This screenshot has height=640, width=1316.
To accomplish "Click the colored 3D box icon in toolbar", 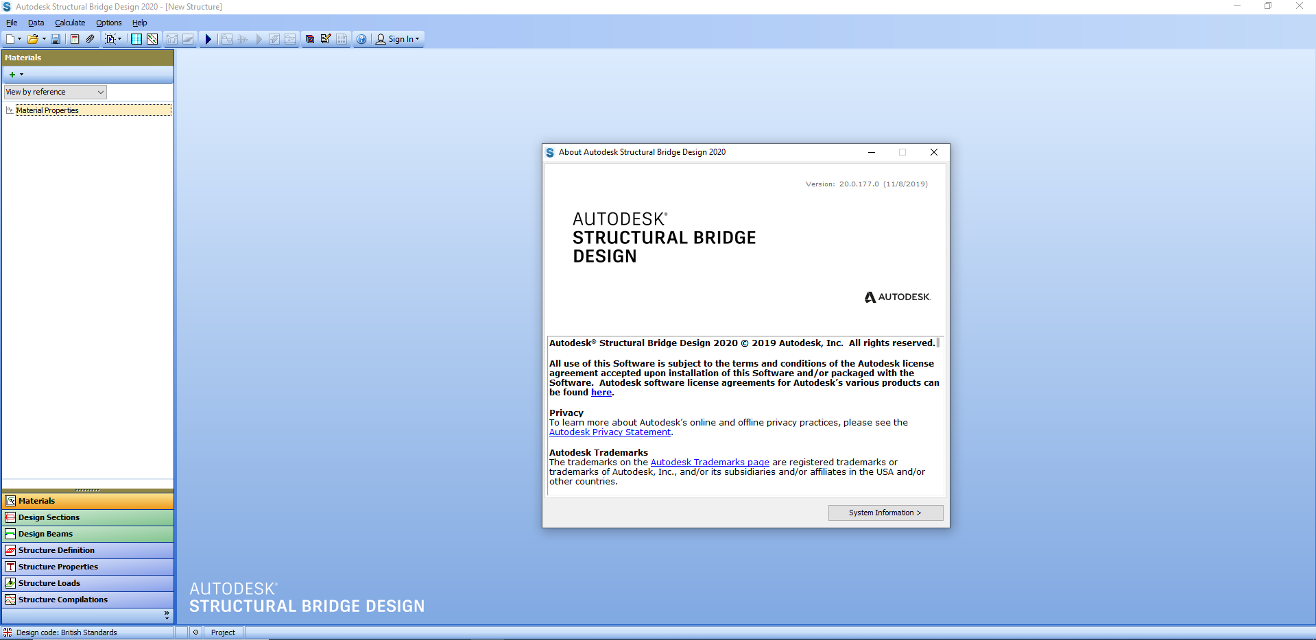I will [x=310, y=39].
